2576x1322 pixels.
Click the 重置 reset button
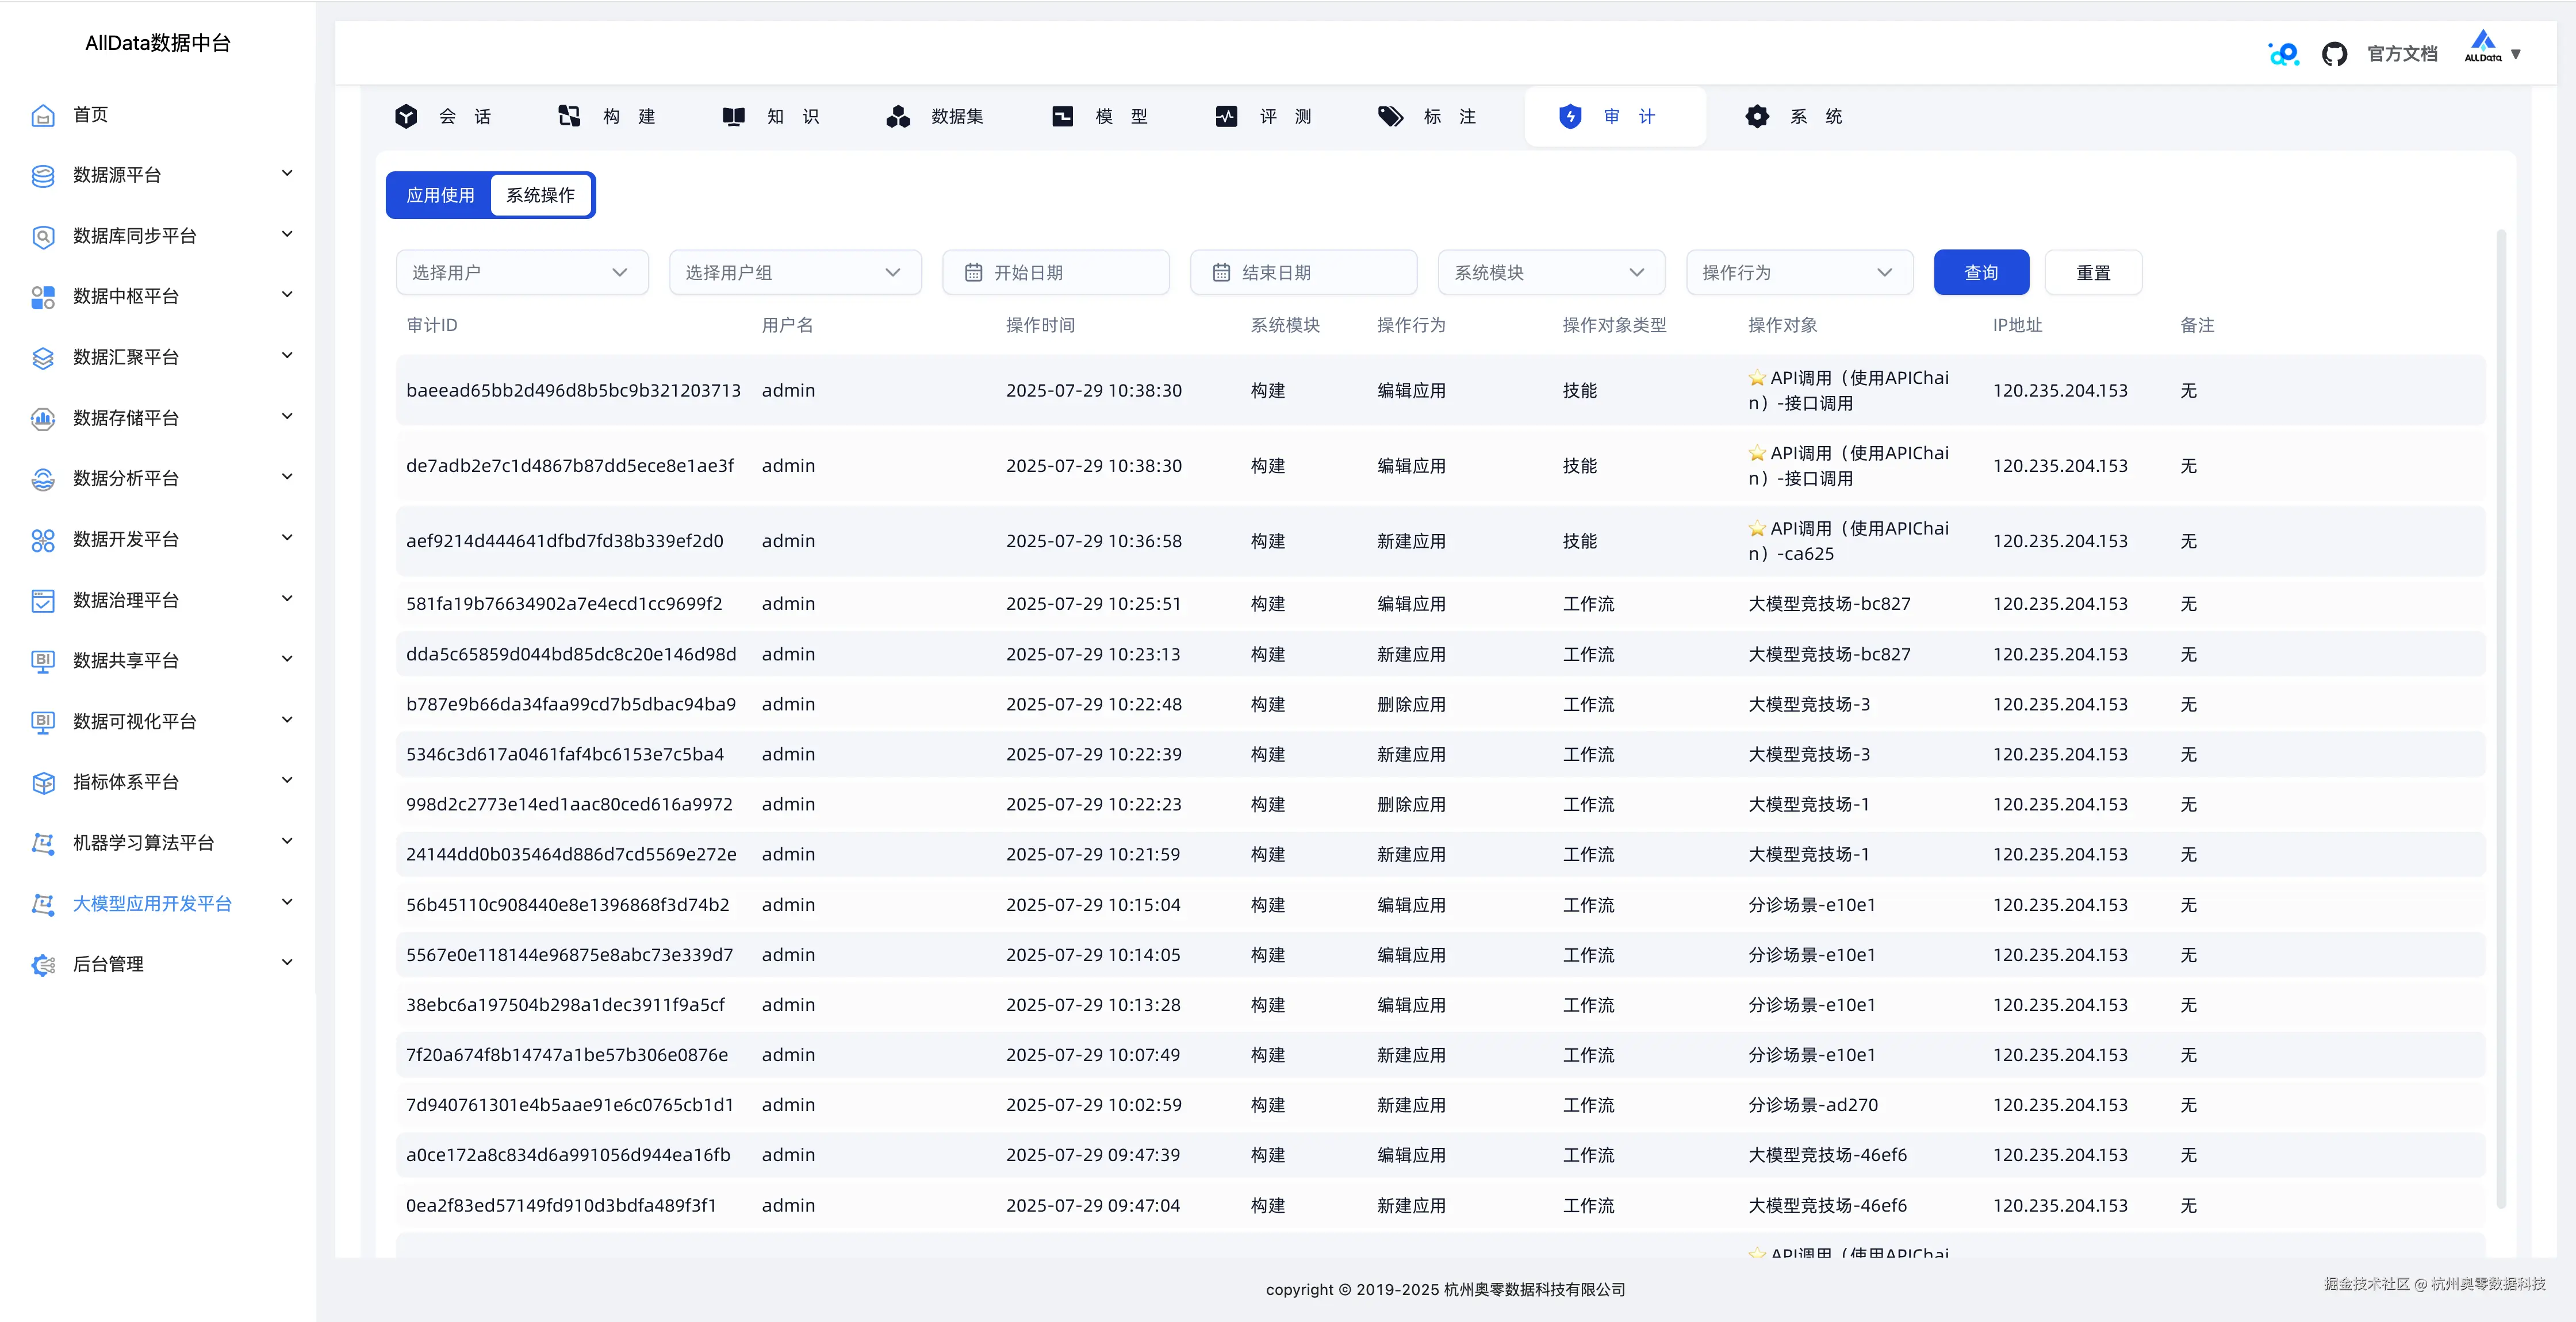tap(2092, 272)
